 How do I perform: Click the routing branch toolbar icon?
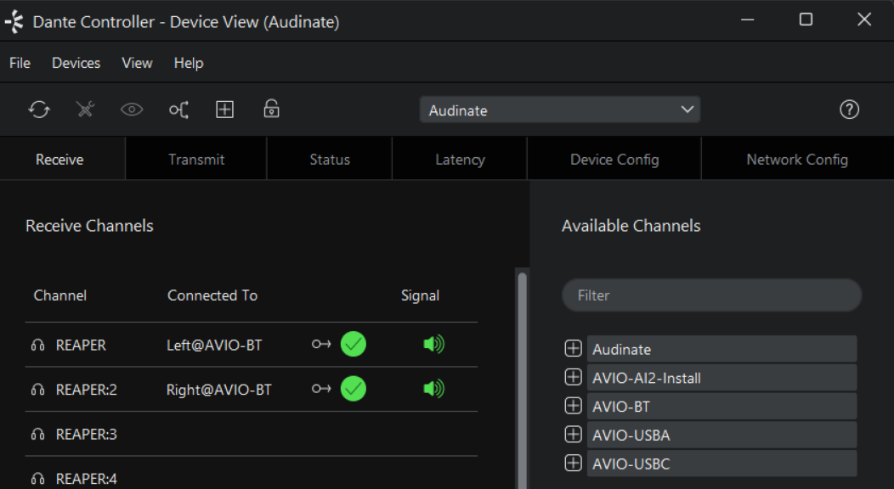click(x=178, y=110)
